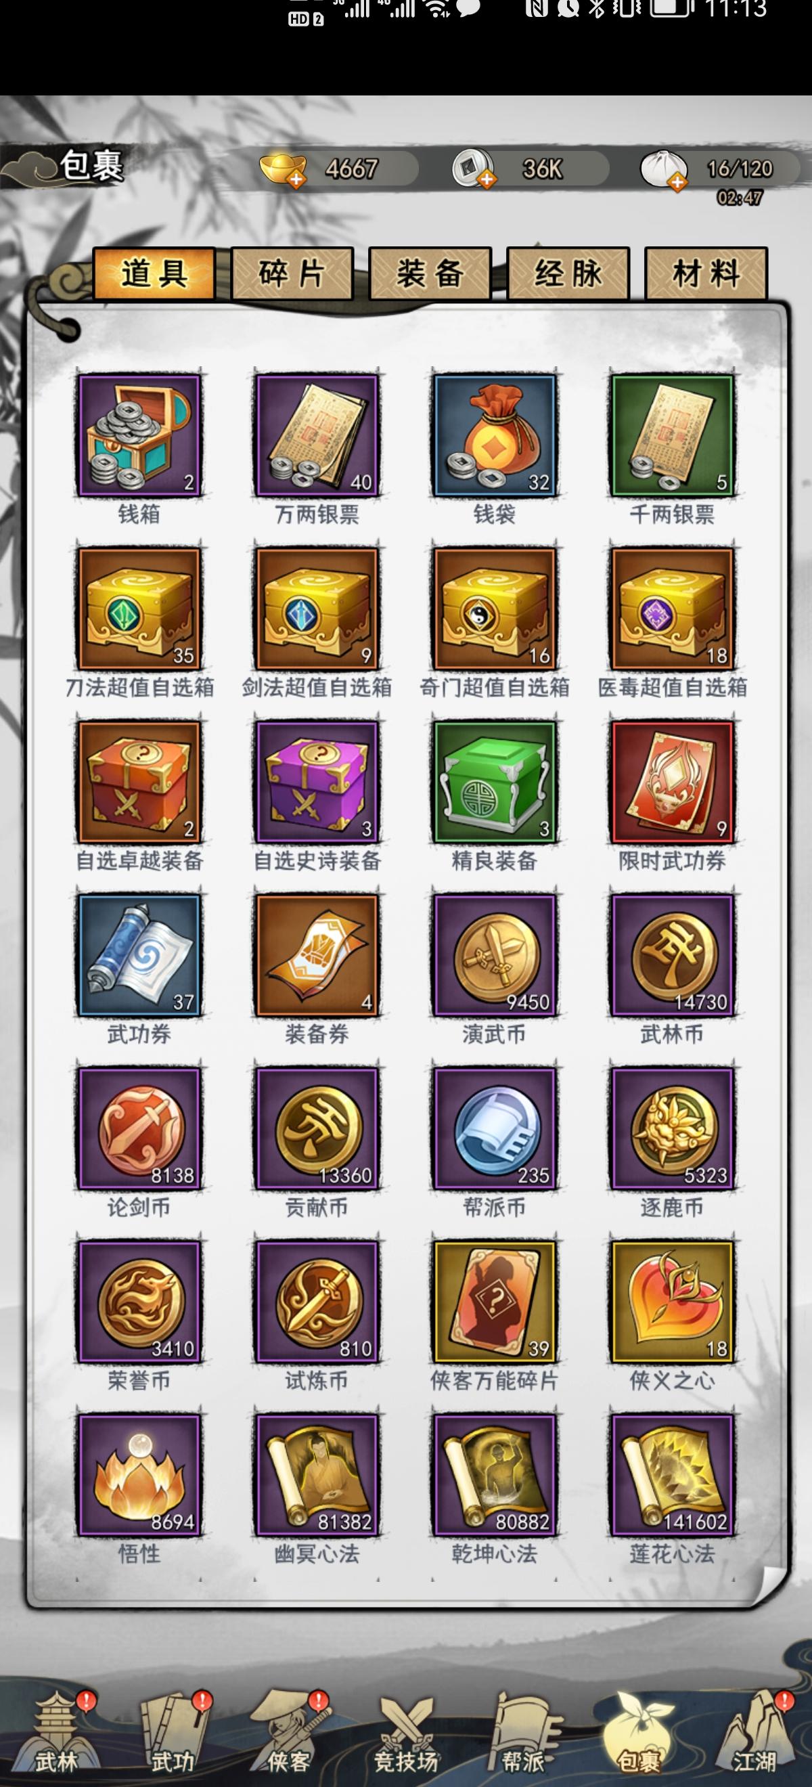Select the 侠义之心 heart item
812x1787 pixels.
point(672,1302)
